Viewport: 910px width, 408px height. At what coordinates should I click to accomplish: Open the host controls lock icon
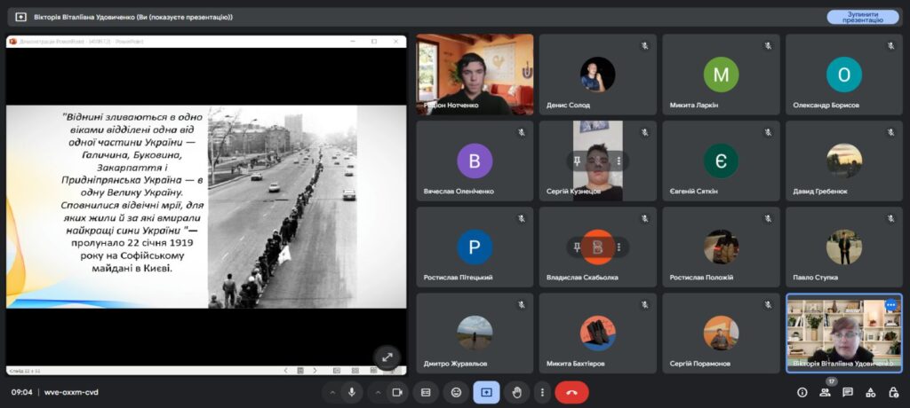click(894, 391)
